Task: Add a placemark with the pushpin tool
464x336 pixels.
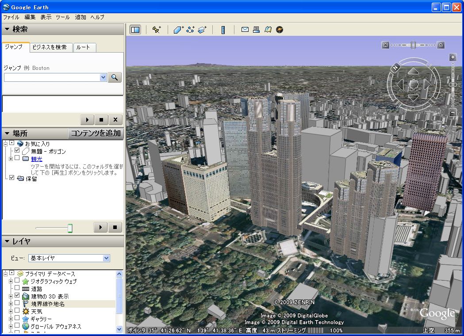Action: click(x=157, y=30)
